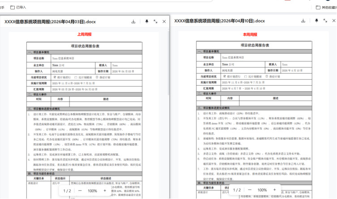Pin the 04月03日 document preview panel

[x=146, y=22]
